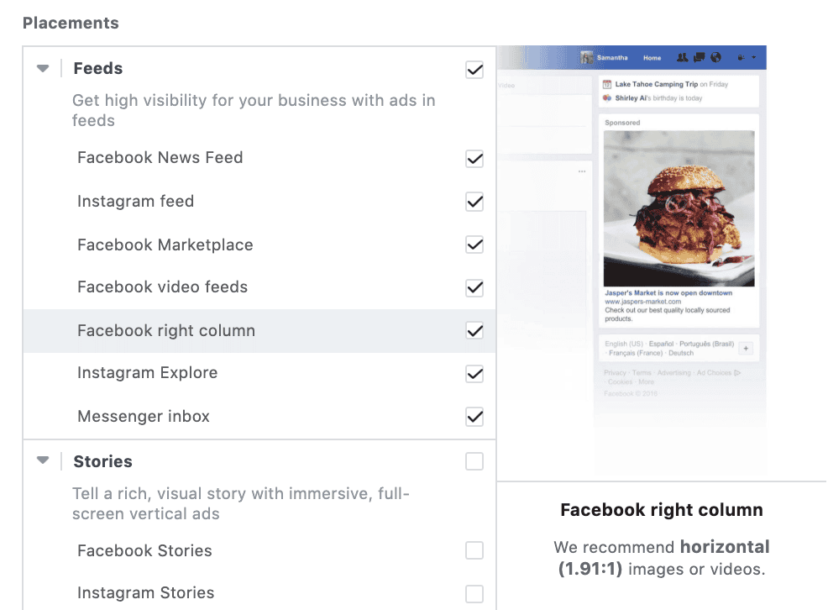Click the calendar icon next to Lake Tahoe

(x=607, y=84)
